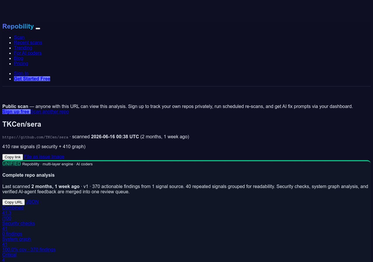Viewport: 373px width, 262px height.
Task: Open the Image link
Action: [x=58, y=157]
